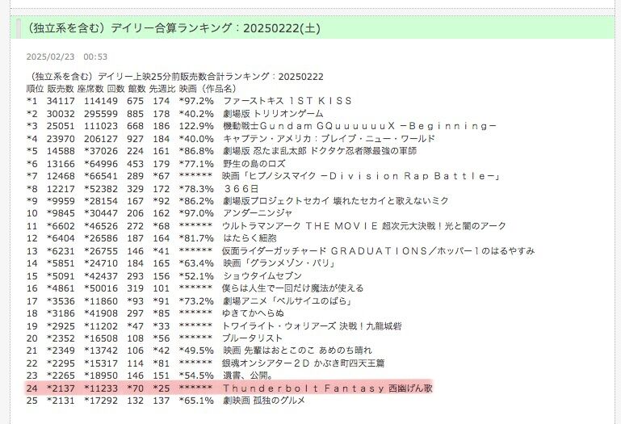The width and height of the screenshot is (621, 424).
Task: Click the デイリー上映25分前販売数合計ランキング subtitle line
Action: [175, 77]
